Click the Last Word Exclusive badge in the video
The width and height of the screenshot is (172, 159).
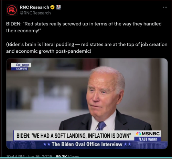click(21, 66)
